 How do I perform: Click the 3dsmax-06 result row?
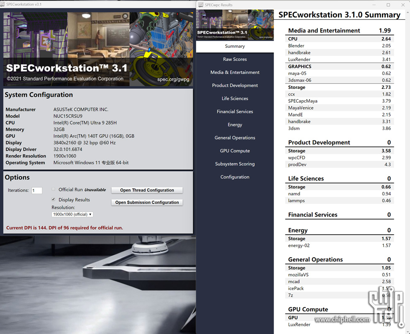[x=339, y=80]
